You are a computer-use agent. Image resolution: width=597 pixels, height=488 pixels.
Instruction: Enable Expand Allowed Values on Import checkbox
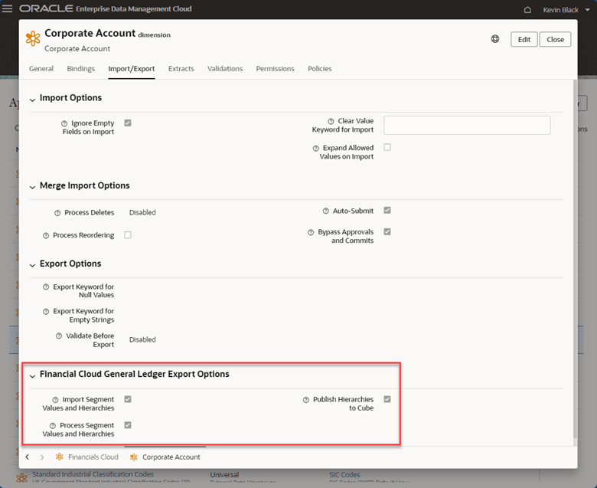pos(387,147)
